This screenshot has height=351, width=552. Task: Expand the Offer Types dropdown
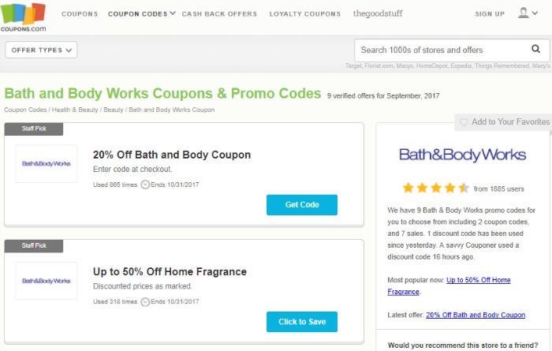tap(41, 50)
